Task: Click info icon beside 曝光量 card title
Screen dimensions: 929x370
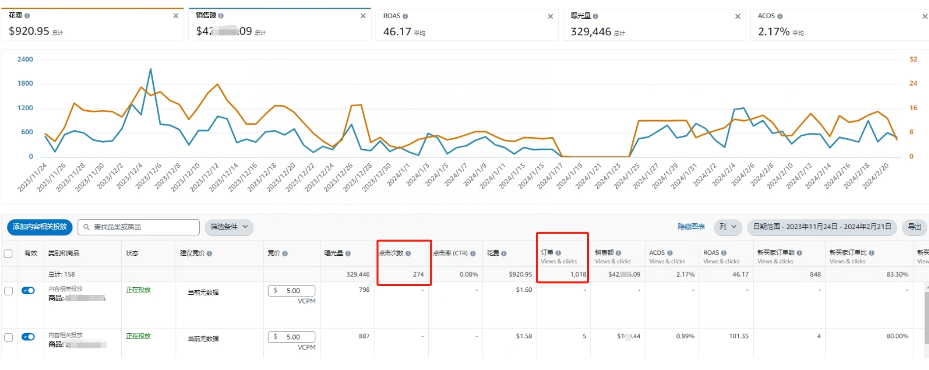Action: (595, 16)
